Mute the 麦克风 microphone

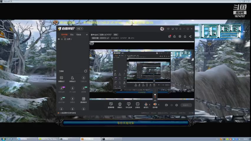click(146, 104)
